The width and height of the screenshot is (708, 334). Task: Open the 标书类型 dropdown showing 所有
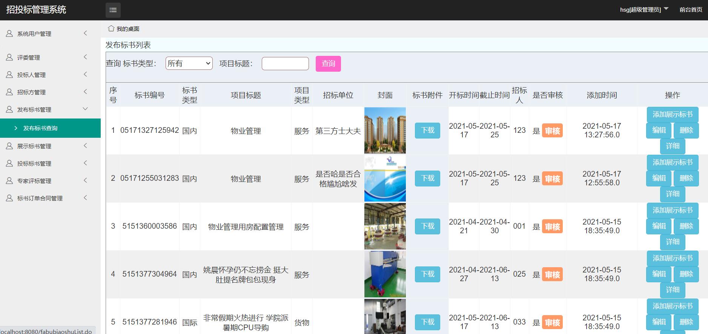(189, 63)
